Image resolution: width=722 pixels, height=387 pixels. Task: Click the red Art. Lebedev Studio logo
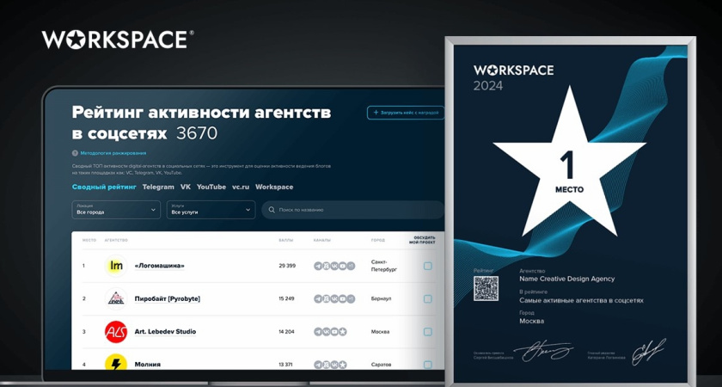[115, 331]
